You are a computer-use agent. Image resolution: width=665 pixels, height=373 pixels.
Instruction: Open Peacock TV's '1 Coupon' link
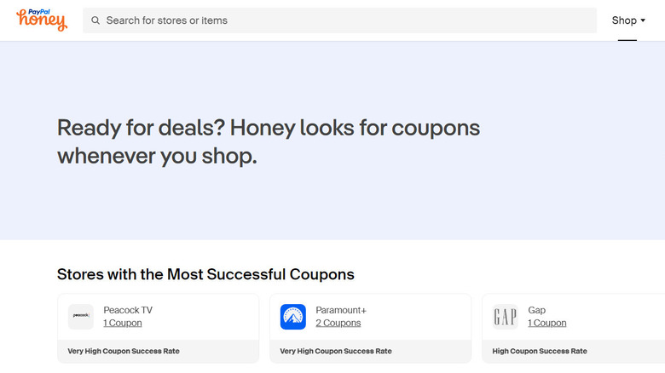click(123, 324)
